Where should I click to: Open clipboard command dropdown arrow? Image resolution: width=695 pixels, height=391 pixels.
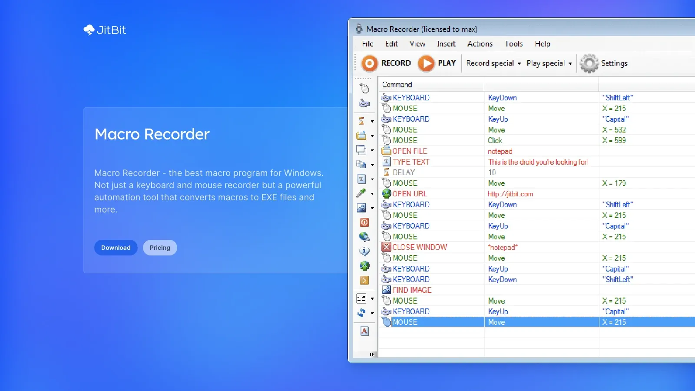(x=372, y=165)
